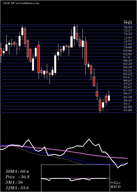Click the 67.4 price axis label
The image size is (137, 192).
[x=127, y=57]
